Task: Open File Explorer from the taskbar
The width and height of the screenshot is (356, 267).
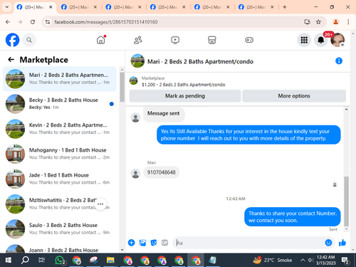Action: [110, 260]
